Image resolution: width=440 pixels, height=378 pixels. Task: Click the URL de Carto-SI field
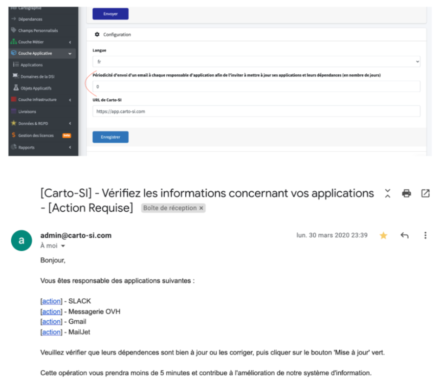pyautogui.click(x=256, y=111)
